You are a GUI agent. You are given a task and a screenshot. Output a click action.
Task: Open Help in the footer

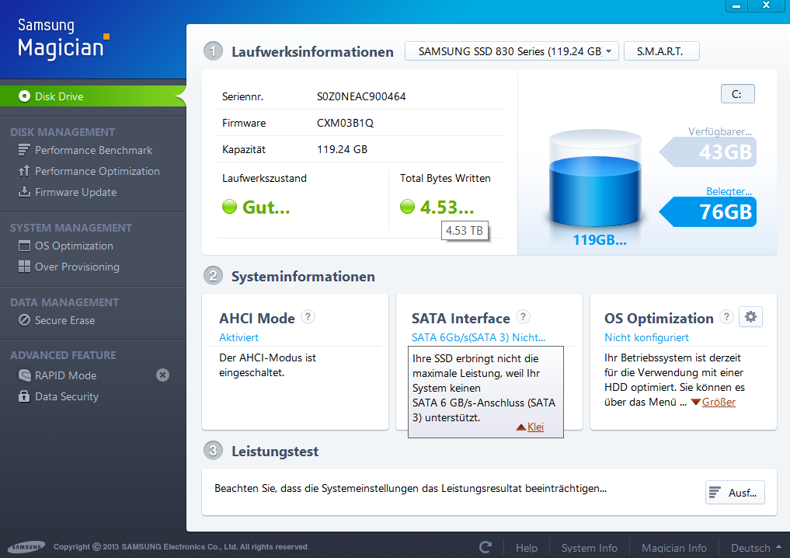pos(527,548)
